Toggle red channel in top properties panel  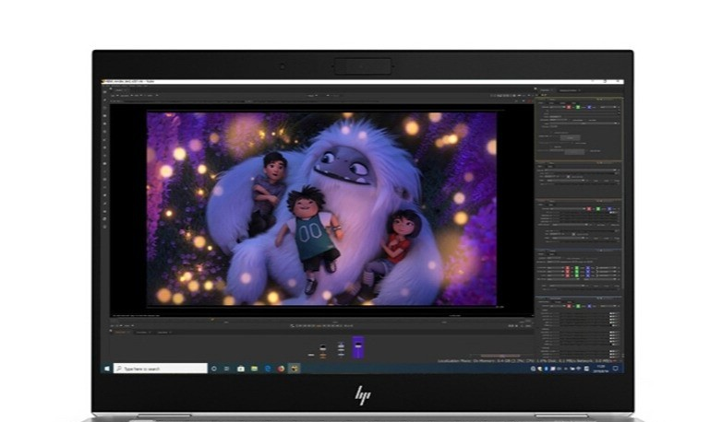pyautogui.click(x=569, y=107)
